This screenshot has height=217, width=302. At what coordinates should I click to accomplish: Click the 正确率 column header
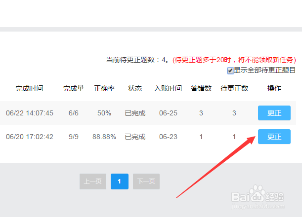pyautogui.click(x=104, y=88)
